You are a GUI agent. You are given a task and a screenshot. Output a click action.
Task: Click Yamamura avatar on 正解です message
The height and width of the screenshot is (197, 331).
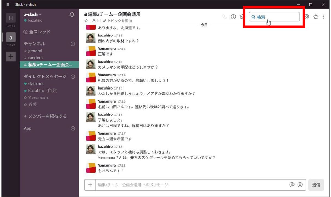(91, 51)
